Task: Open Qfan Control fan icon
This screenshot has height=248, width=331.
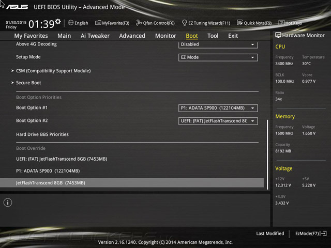Action: (139, 23)
